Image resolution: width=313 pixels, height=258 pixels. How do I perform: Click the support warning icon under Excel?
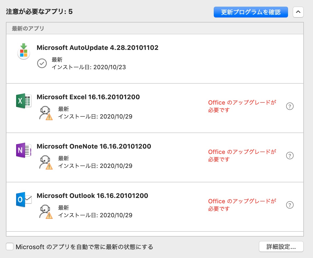click(x=46, y=113)
